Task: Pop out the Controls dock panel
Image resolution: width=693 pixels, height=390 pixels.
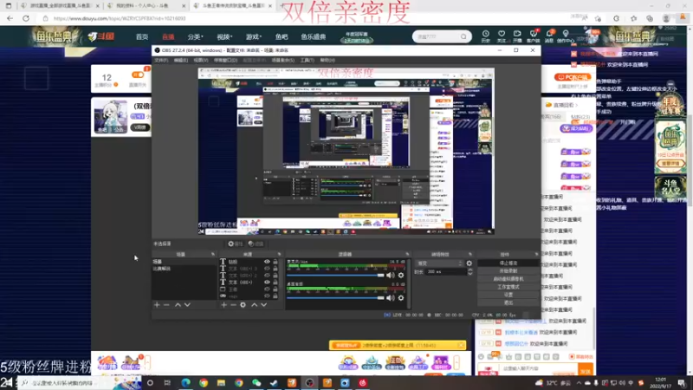Action: 536,254
